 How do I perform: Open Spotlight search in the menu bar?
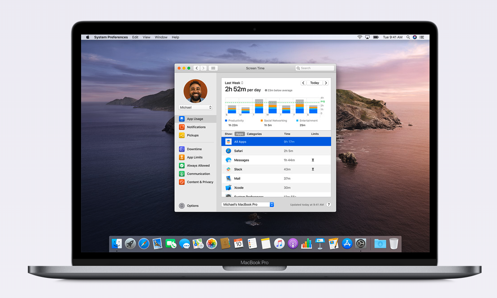pyautogui.click(x=408, y=37)
